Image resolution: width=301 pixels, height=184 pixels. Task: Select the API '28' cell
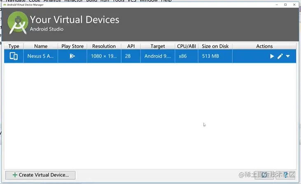131,56
